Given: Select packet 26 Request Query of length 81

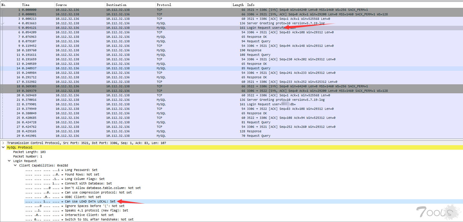Looking at the screenshot, I should click(231, 122).
